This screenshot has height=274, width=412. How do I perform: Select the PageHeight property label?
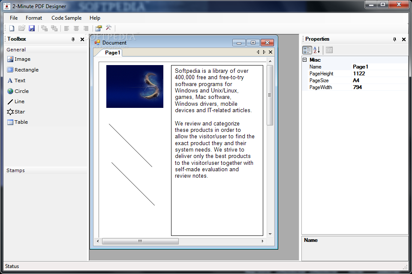[x=321, y=74]
